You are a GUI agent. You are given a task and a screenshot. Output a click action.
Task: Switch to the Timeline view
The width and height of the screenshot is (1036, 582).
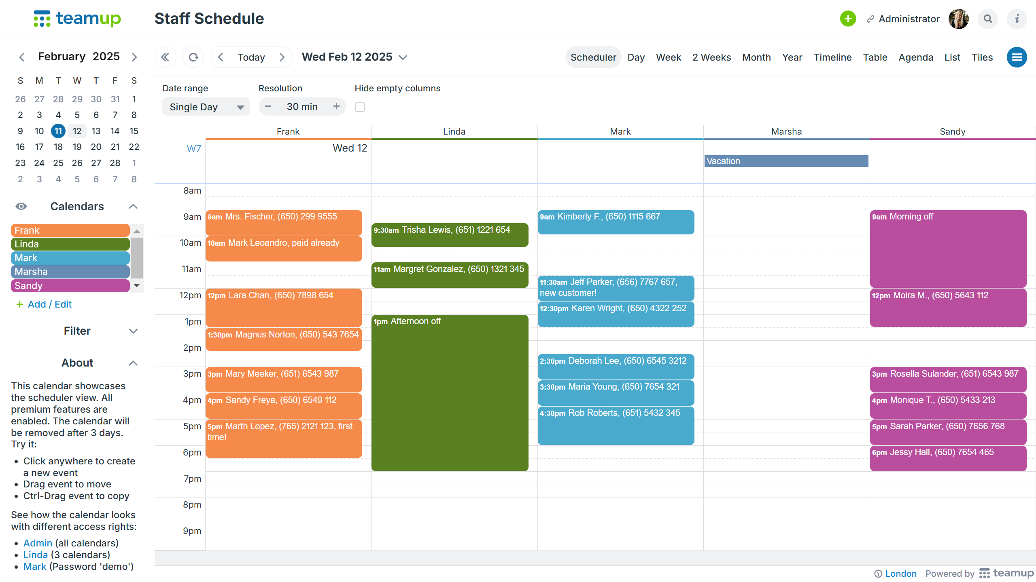832,57
